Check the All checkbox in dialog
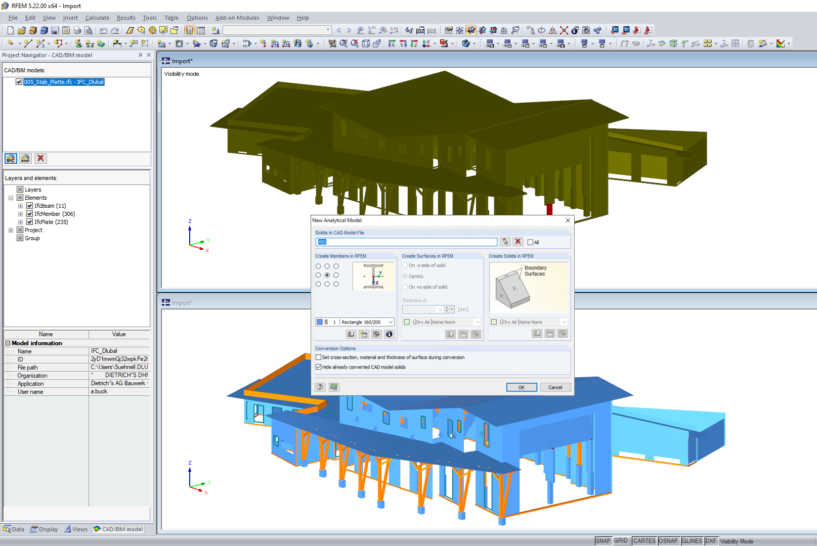Viewport: 817px width, 546px height. 530,242
